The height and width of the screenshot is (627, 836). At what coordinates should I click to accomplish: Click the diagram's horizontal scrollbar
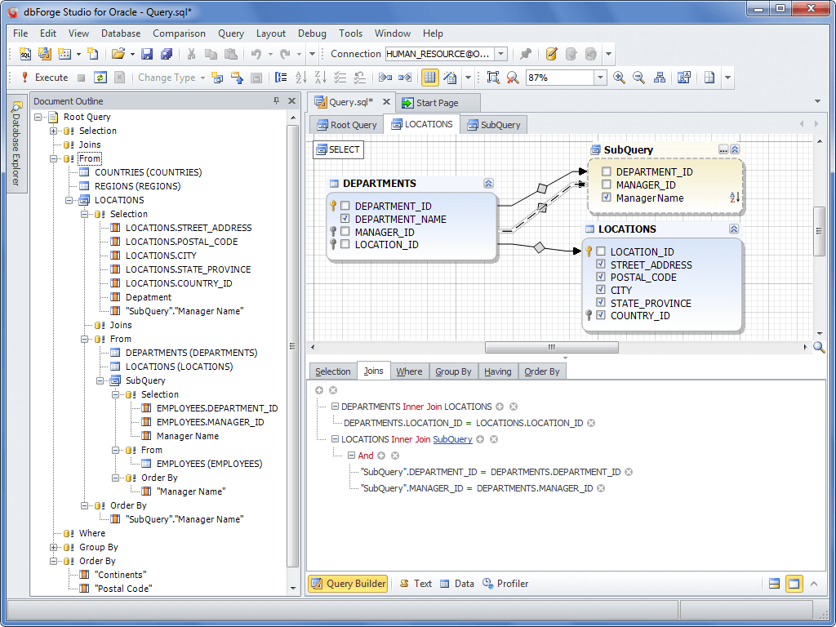[551, 347]
